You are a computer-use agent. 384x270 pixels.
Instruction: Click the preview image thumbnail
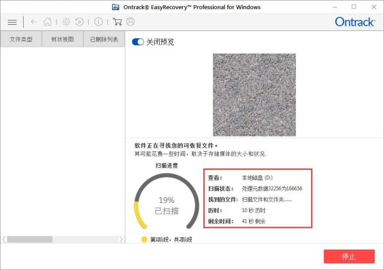point(254,95)
